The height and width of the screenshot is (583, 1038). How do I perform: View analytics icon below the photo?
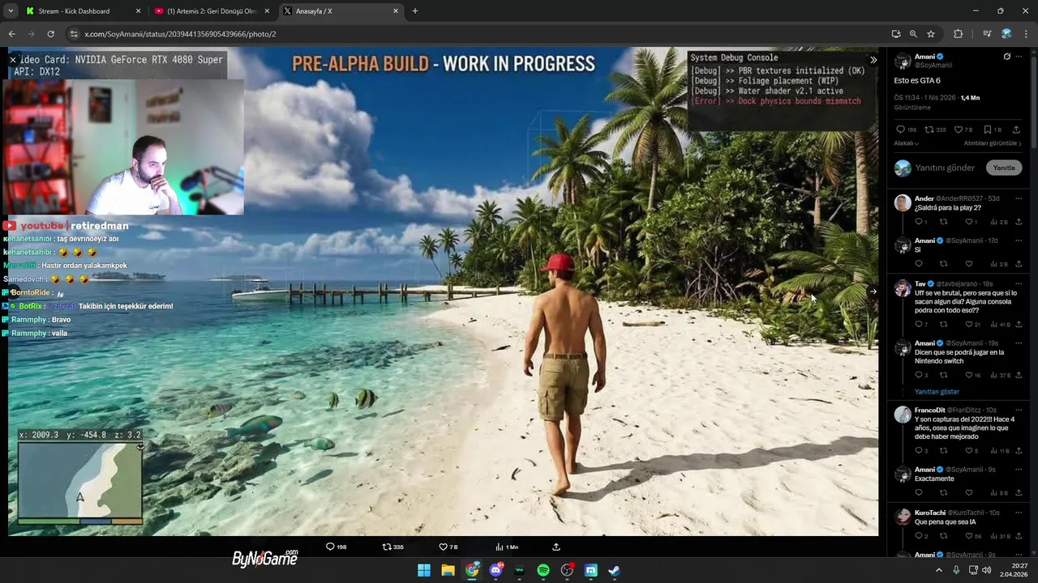pos(500,547)
